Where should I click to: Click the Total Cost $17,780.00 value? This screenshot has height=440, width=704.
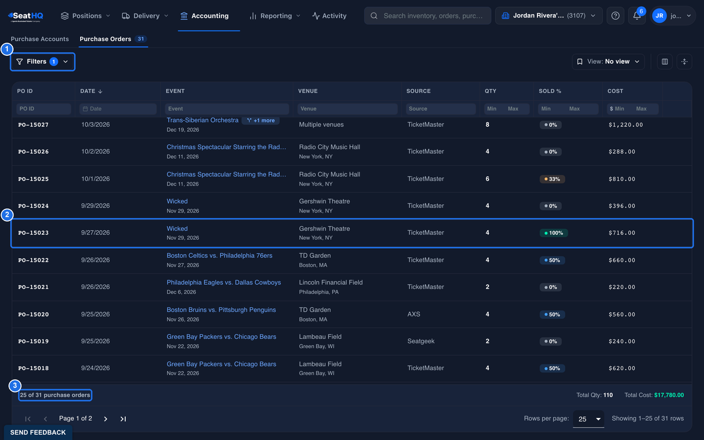pos(669,395)
